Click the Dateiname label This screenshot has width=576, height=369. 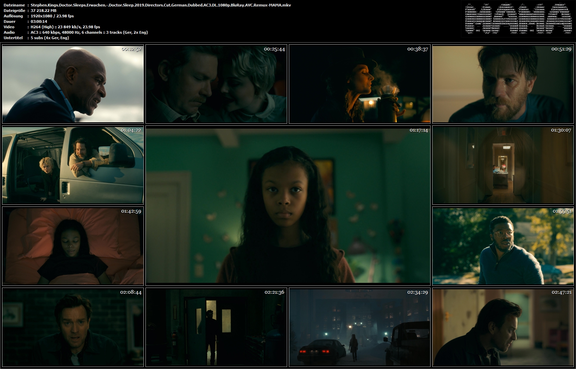pos(14,5)
